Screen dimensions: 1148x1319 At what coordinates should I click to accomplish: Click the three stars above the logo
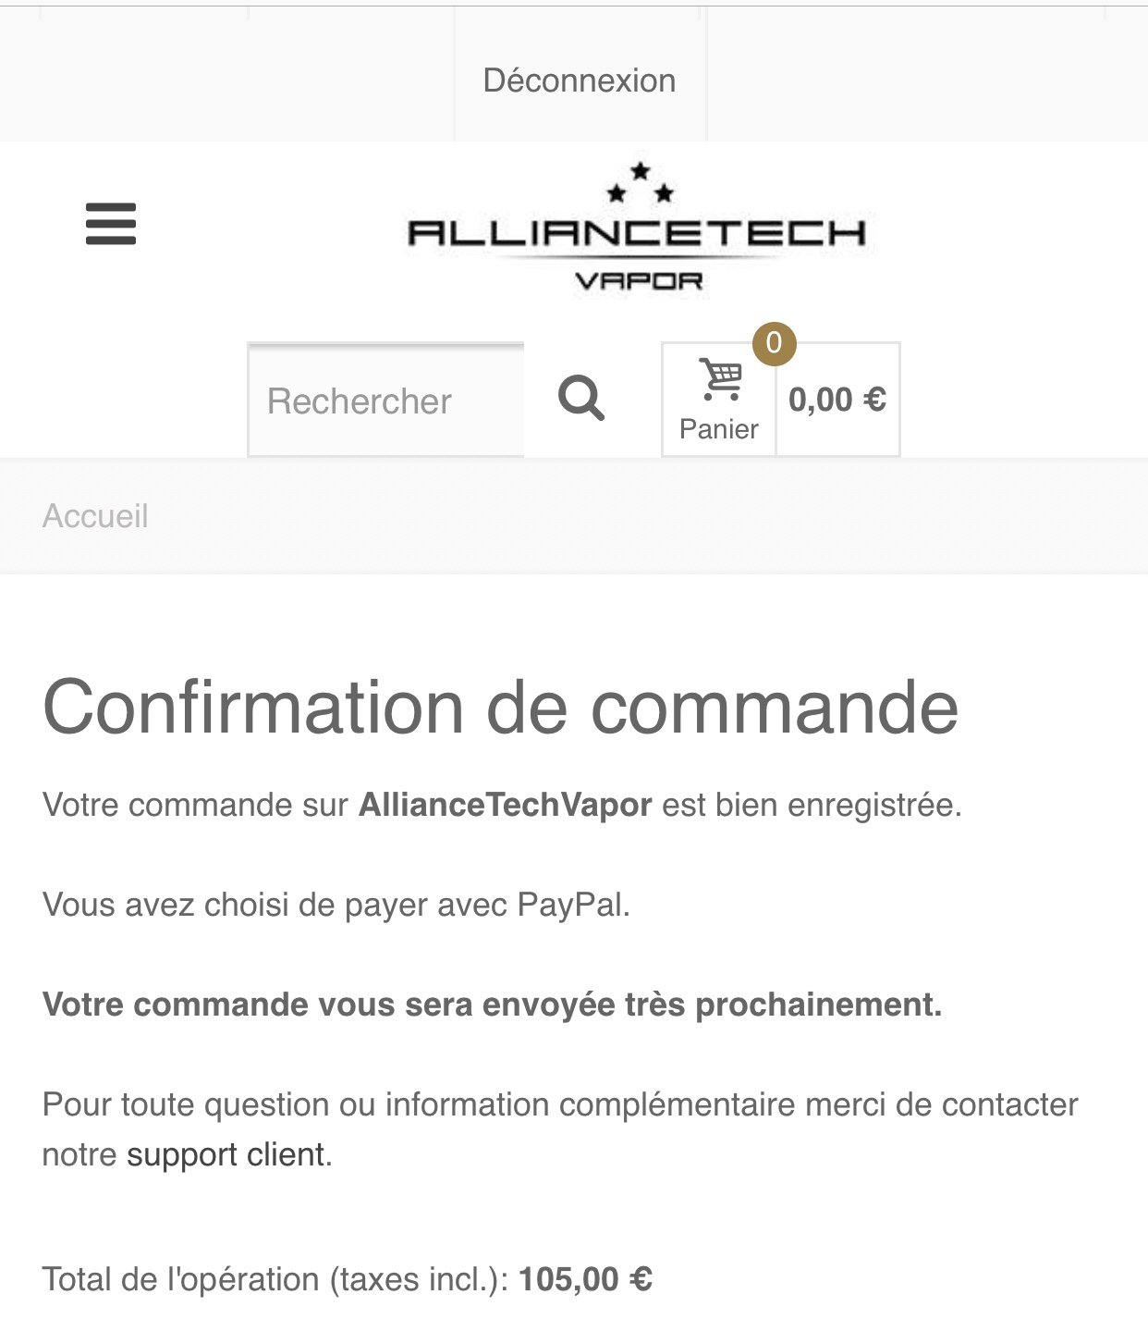click(640, 183)
